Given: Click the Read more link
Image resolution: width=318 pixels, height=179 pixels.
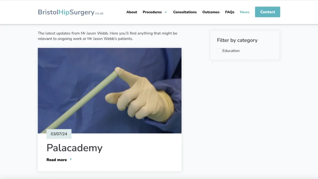Looking at the screenshot, I should pos(57,160).
